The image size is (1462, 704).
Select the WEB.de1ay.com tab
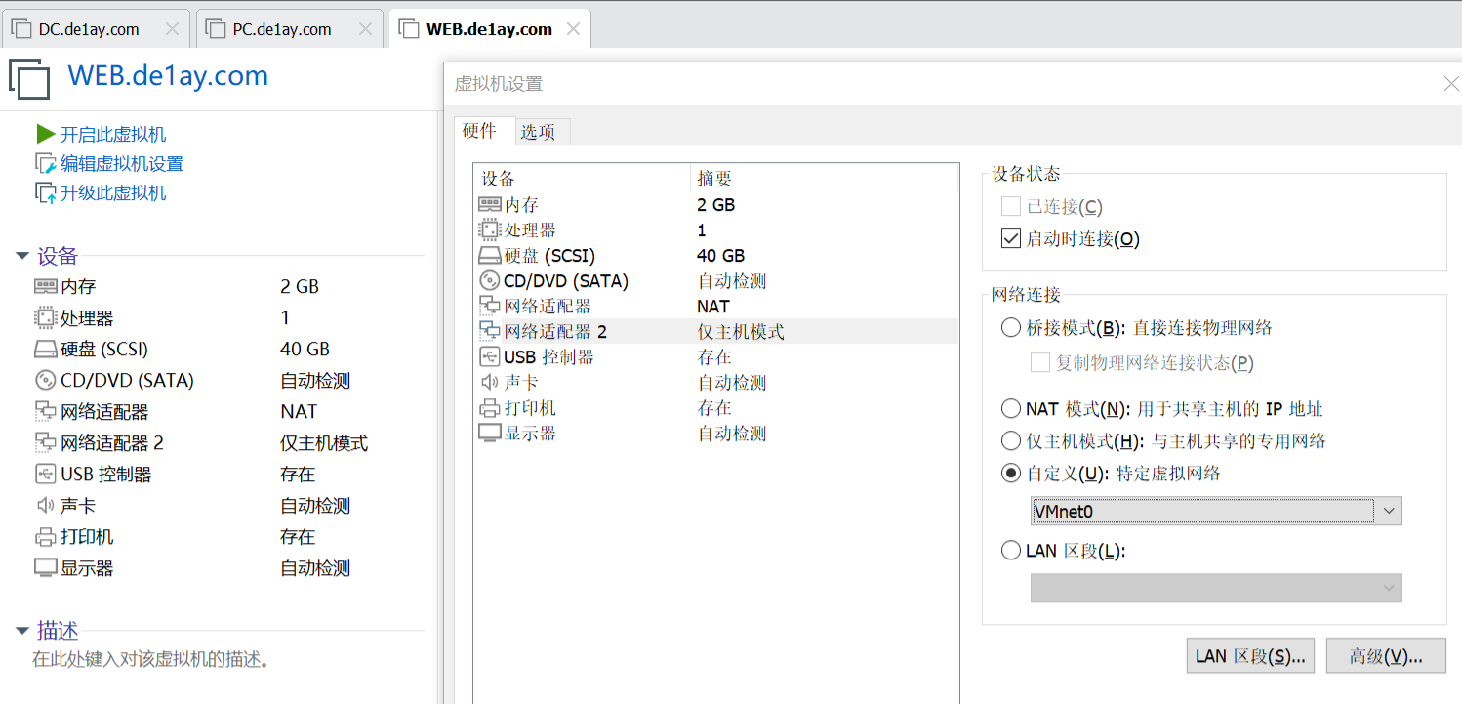pyautogui.click(x=489, y=29)
